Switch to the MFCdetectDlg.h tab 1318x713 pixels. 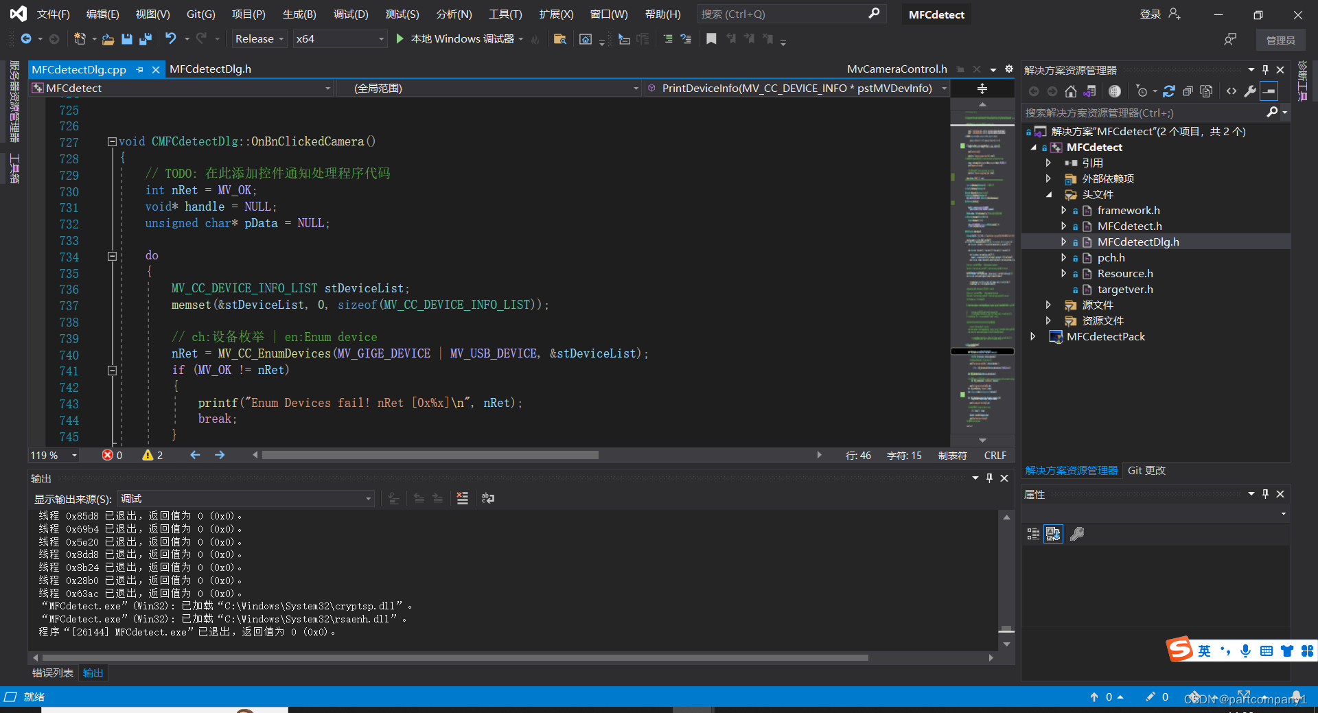tap(210, 69)
